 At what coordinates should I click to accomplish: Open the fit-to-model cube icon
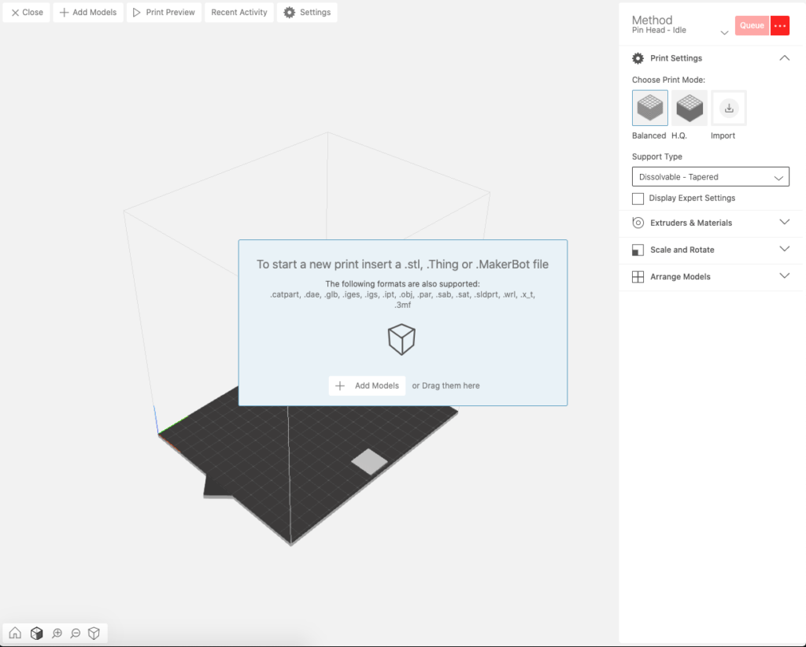pos(94,633)
